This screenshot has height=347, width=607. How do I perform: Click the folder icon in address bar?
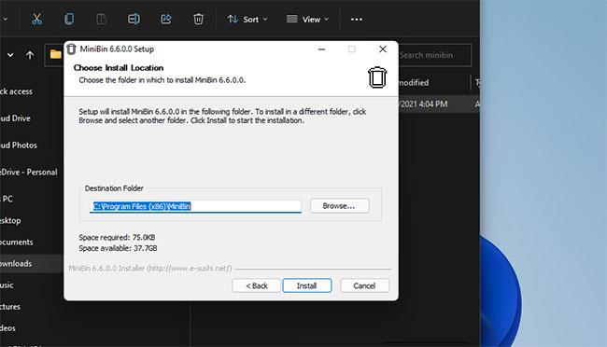tap(55, 54)
